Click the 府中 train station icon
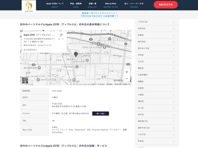198x148 pixels. point(98,44)
